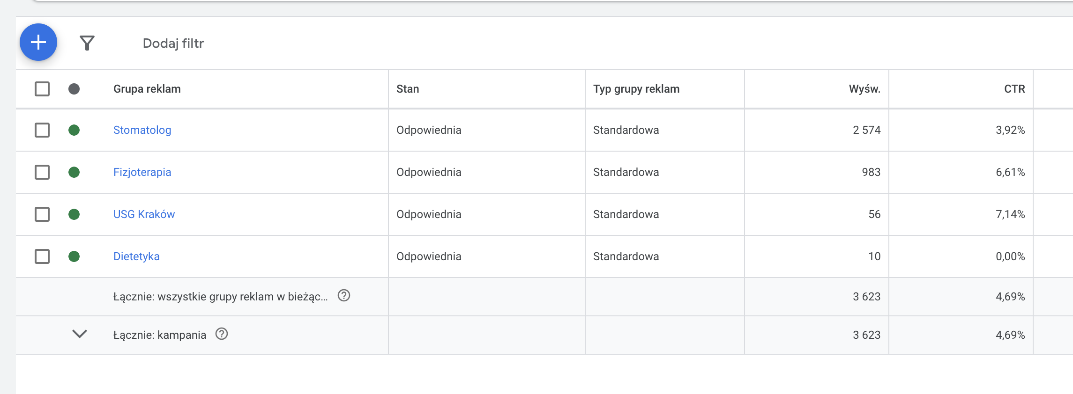The height and width of the screenshot is (394, 1073).
Task: Tick the Dietetyka row checkbox
Action: [x=42, y=256]
